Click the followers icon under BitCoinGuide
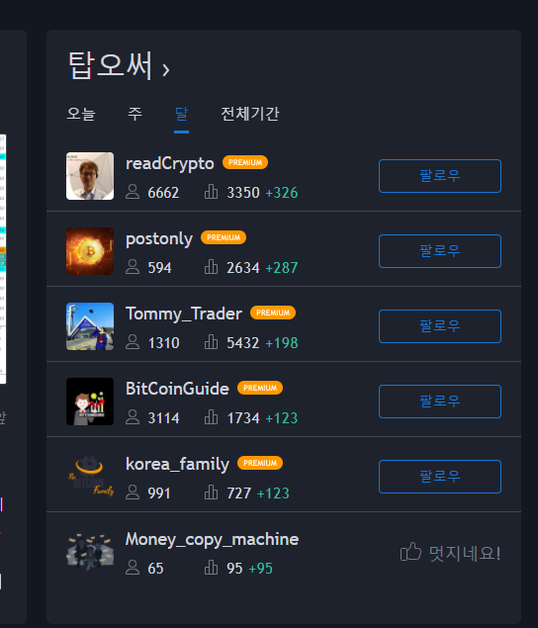538x628 pixels. [x=133, y=417]
